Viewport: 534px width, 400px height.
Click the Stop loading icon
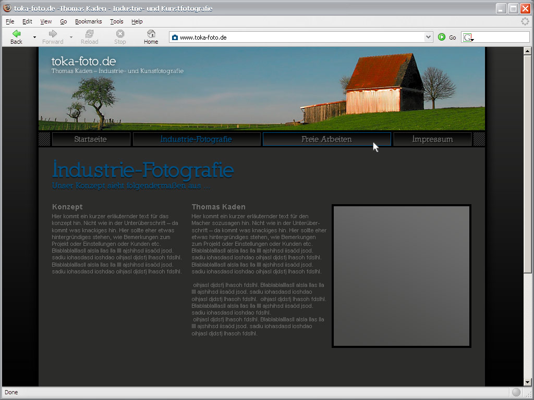(x=120, y=34)
